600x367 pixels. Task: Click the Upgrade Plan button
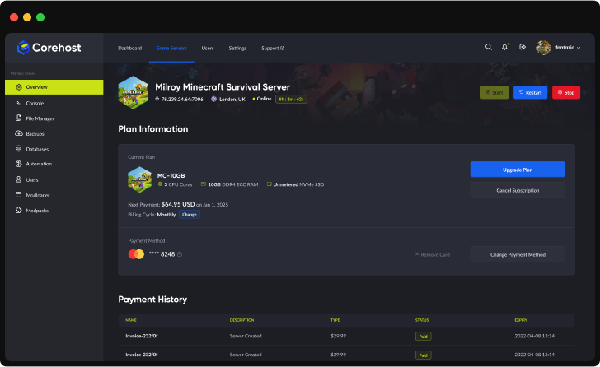pos(518,170)
